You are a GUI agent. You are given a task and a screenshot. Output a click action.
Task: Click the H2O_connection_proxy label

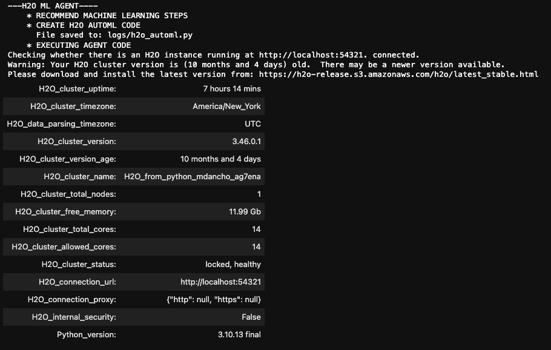[x=72, y=300]
